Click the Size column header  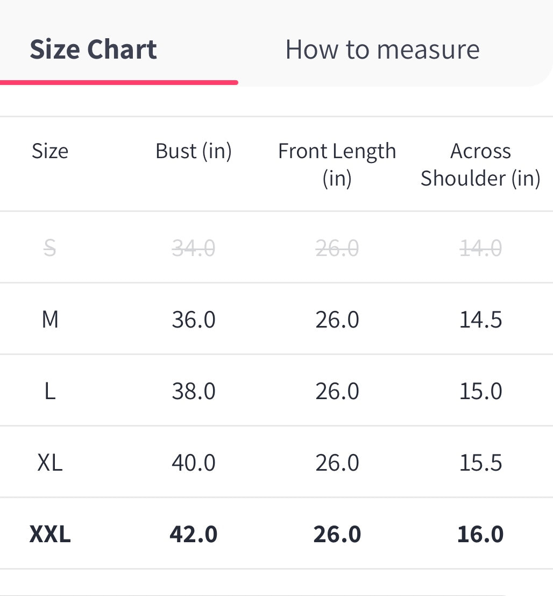tap(49, 151)
